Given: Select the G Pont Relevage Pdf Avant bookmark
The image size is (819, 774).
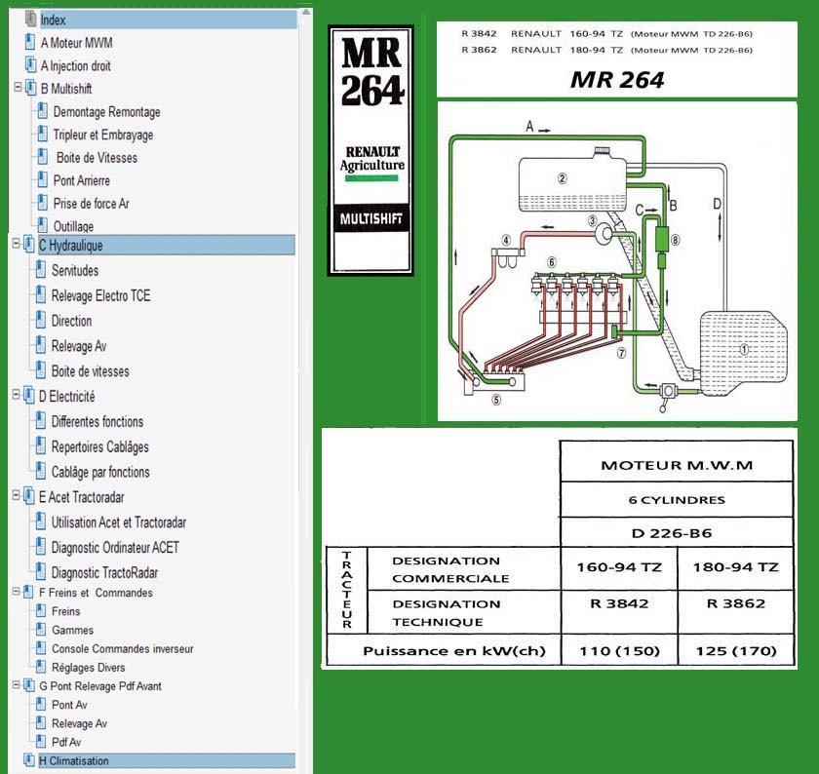Looking at the screenshot, I should tap(100, 686).
